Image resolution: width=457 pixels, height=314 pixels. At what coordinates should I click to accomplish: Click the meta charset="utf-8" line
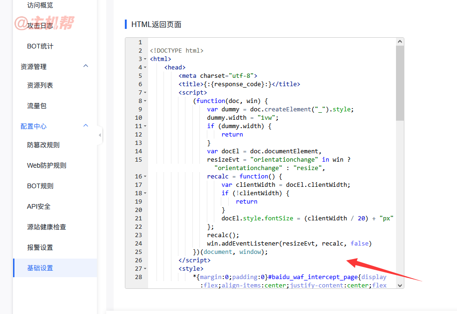[x=218, y=76]
